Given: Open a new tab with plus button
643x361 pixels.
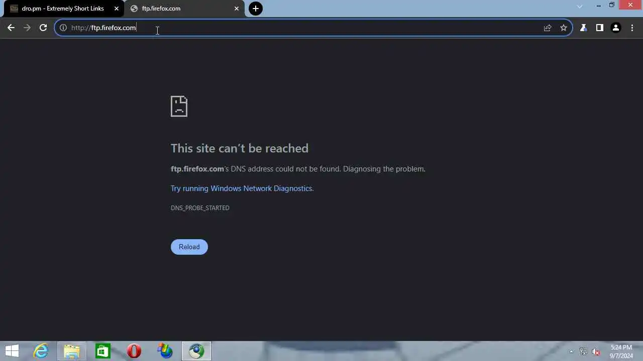Looking at the screenshot, I should pyautogui.click(x=256, y=9).
